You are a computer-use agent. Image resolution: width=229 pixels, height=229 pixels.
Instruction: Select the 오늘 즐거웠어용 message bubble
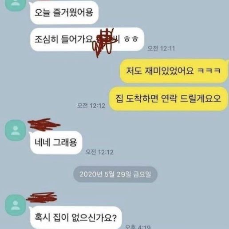click(x=64, y=12)
